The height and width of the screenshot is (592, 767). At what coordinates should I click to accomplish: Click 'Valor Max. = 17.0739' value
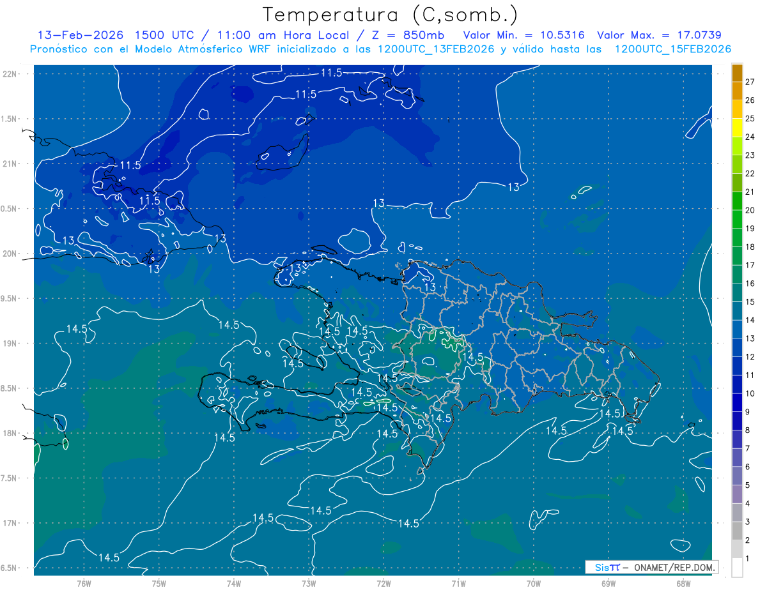659,35
